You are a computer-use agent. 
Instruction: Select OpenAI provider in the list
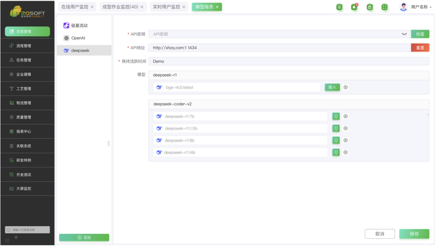[x=84, y=38]
